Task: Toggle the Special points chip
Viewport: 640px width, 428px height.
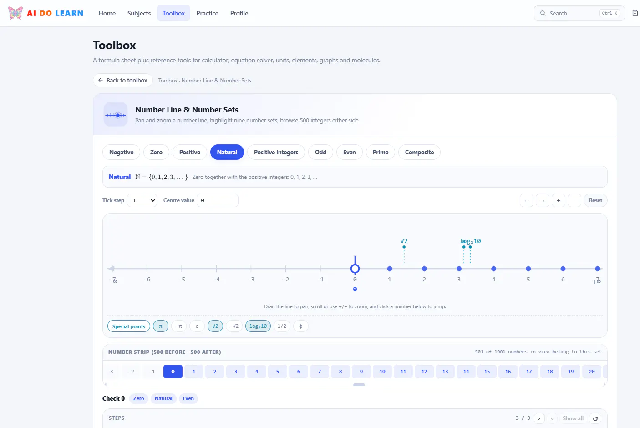Action: coord(129,326)
